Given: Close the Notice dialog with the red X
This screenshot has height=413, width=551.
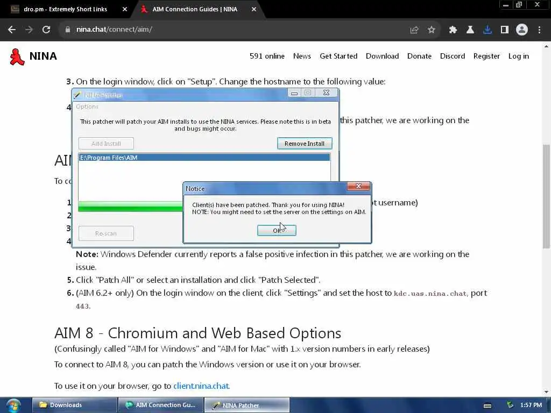Looking at the screenshot, I should 358,186.
